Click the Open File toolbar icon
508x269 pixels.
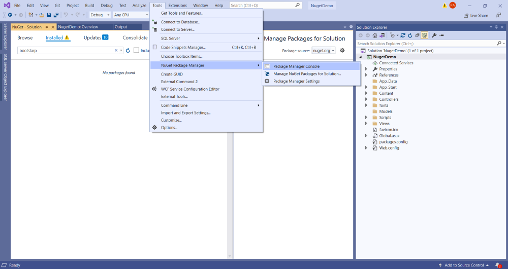[x=42, y=15]
